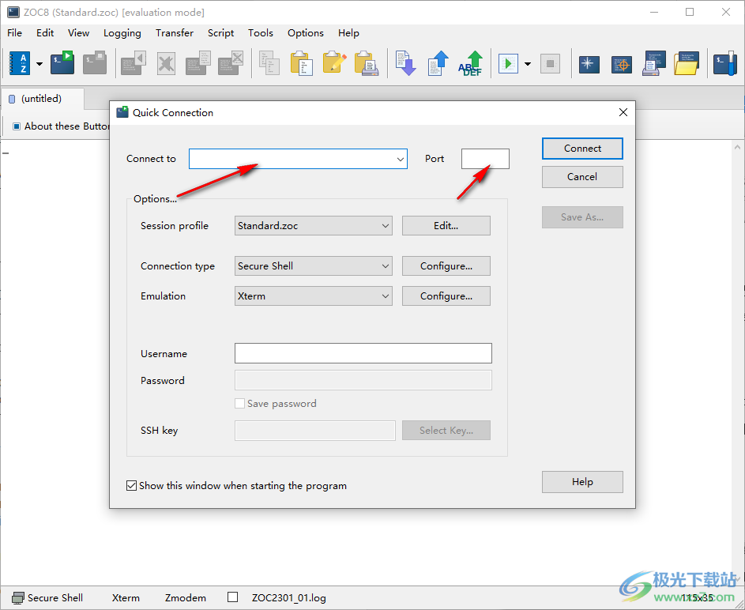Click the capture screen to buffer icon
The image size is (745, 610).
click(198, 62)
